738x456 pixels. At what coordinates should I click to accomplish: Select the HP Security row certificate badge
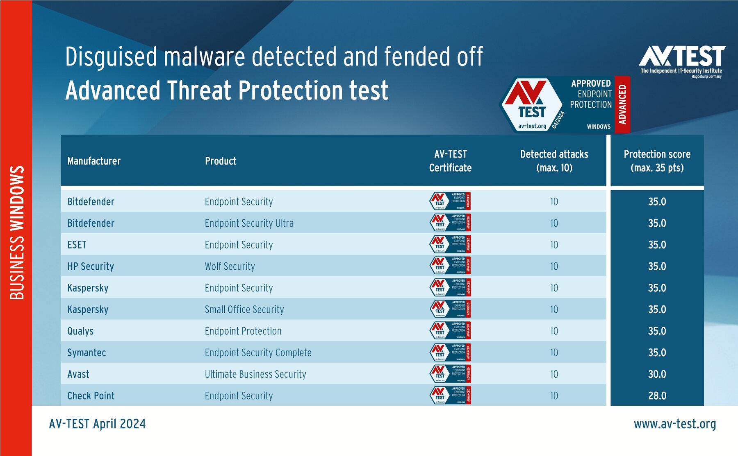(x=450, y=266)
